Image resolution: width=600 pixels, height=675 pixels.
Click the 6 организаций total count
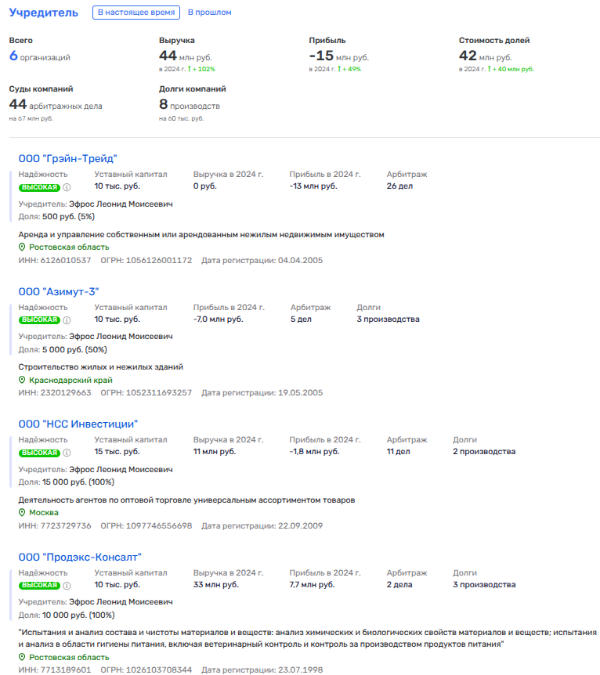pyautogui.click(x=39, y=56)
